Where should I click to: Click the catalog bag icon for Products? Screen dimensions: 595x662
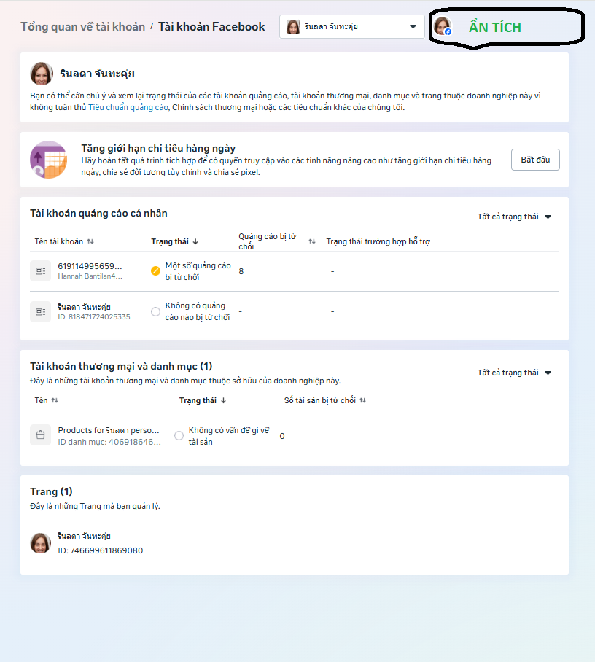click(41, 435)
